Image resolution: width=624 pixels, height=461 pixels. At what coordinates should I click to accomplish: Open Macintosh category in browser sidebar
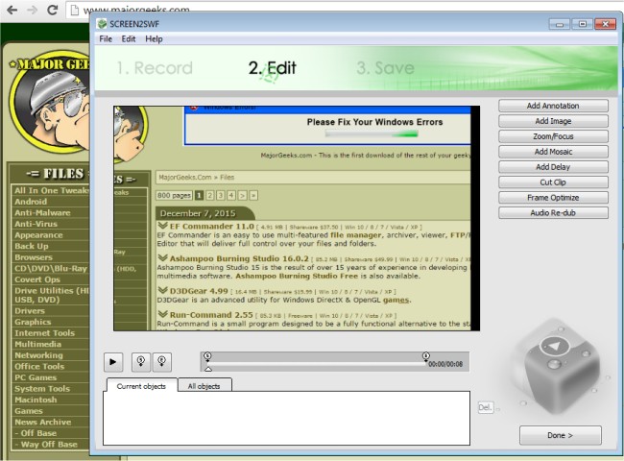(x=36, y=400)
